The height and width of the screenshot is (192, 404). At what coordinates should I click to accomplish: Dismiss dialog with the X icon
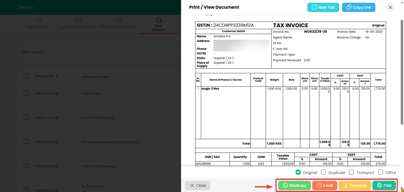tap(390, 7)
